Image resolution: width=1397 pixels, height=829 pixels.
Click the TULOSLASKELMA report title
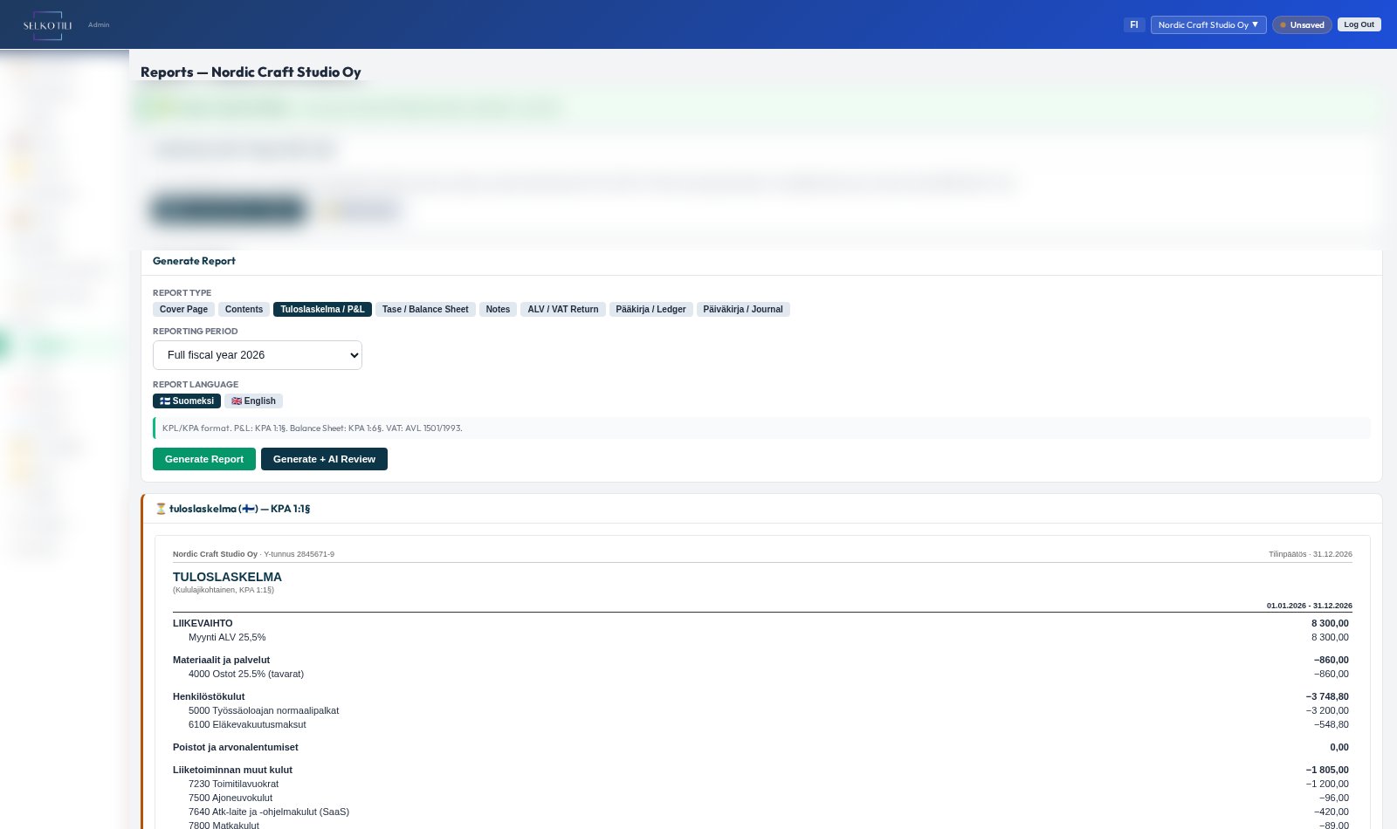(227, 577)
